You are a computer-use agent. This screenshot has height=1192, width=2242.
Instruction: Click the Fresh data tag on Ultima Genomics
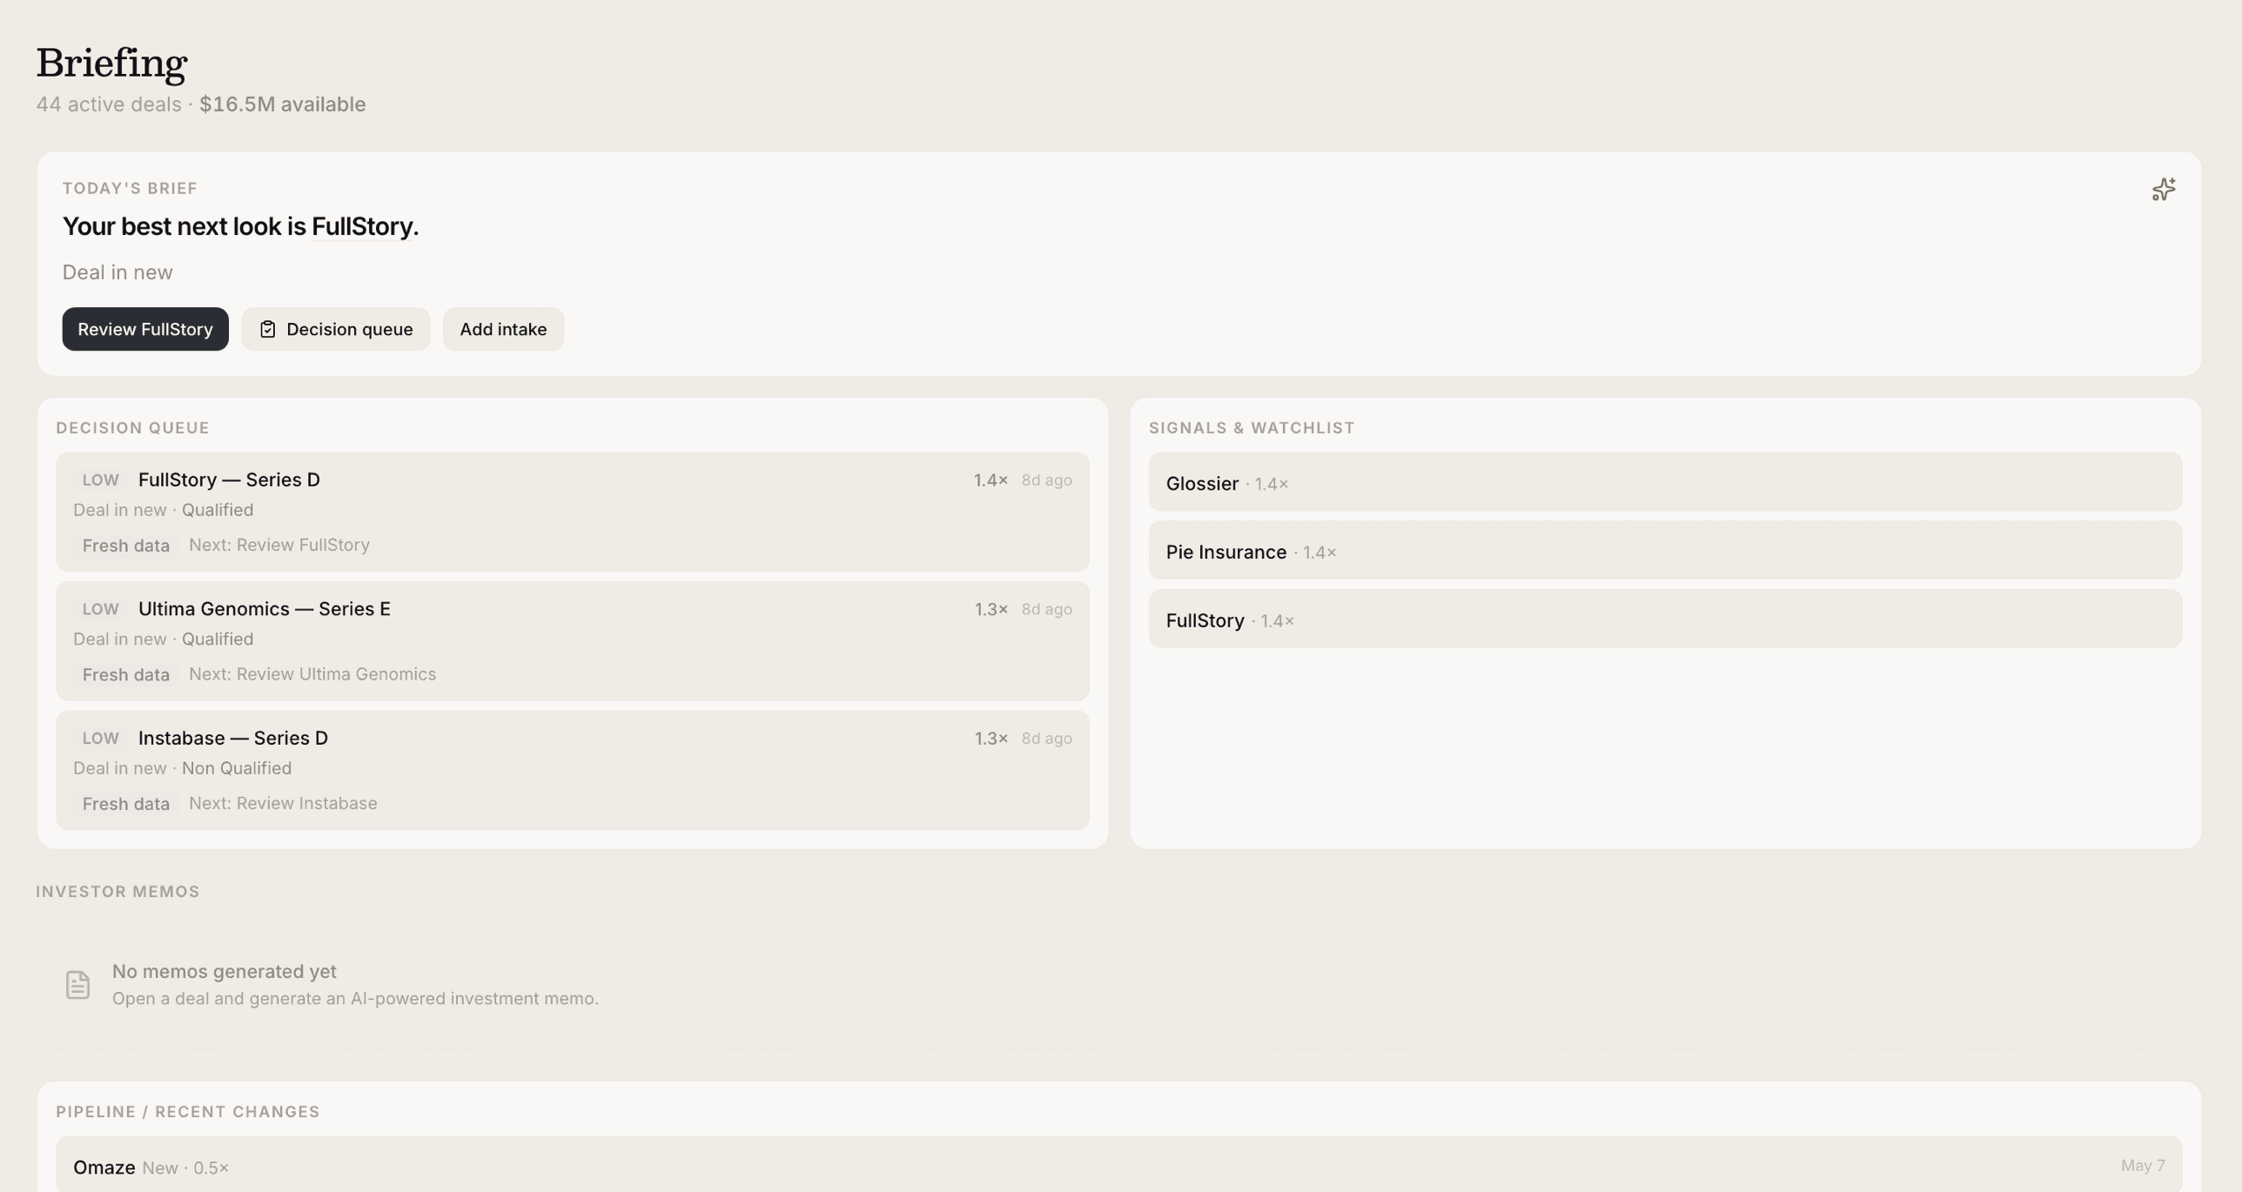coord(126,674)
